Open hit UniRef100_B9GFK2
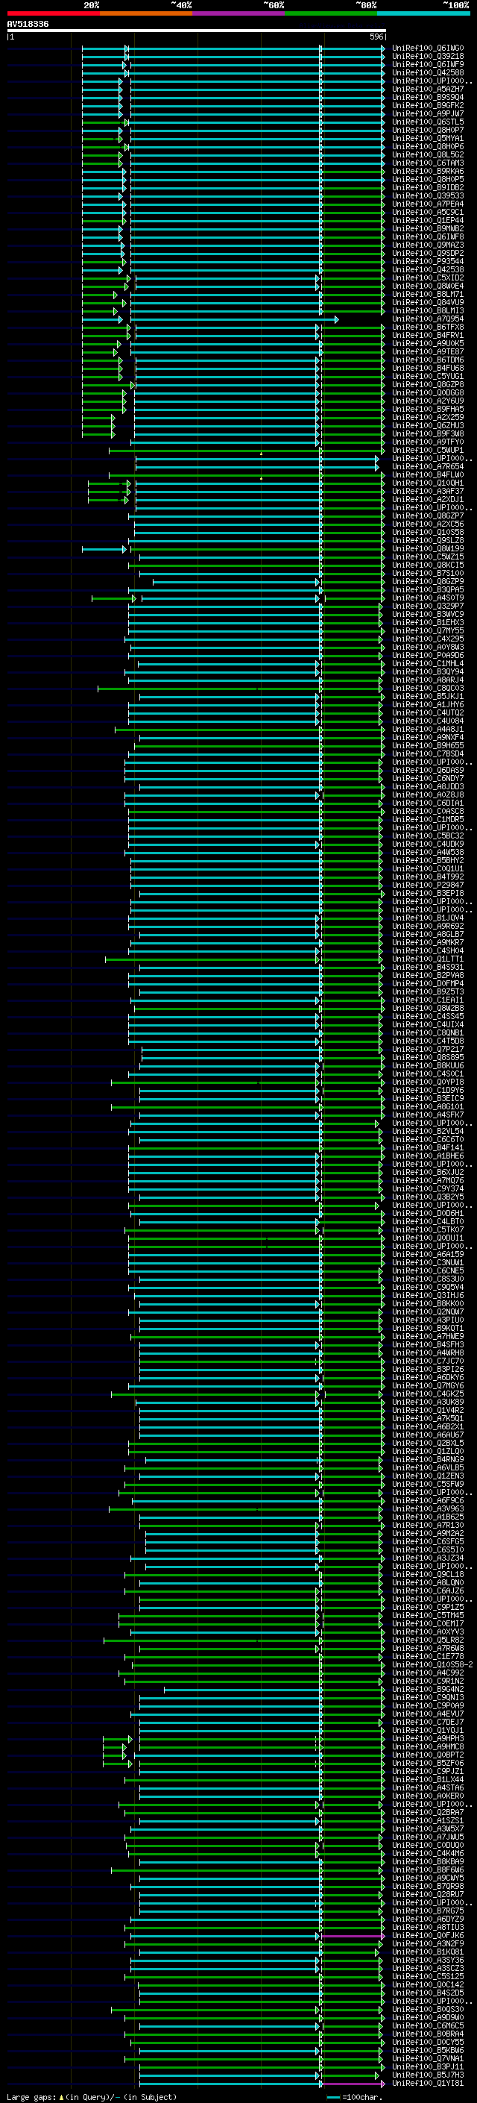The height and width of the screenshot is (2103, 477). pyautogui.click(x=428, y=105)
